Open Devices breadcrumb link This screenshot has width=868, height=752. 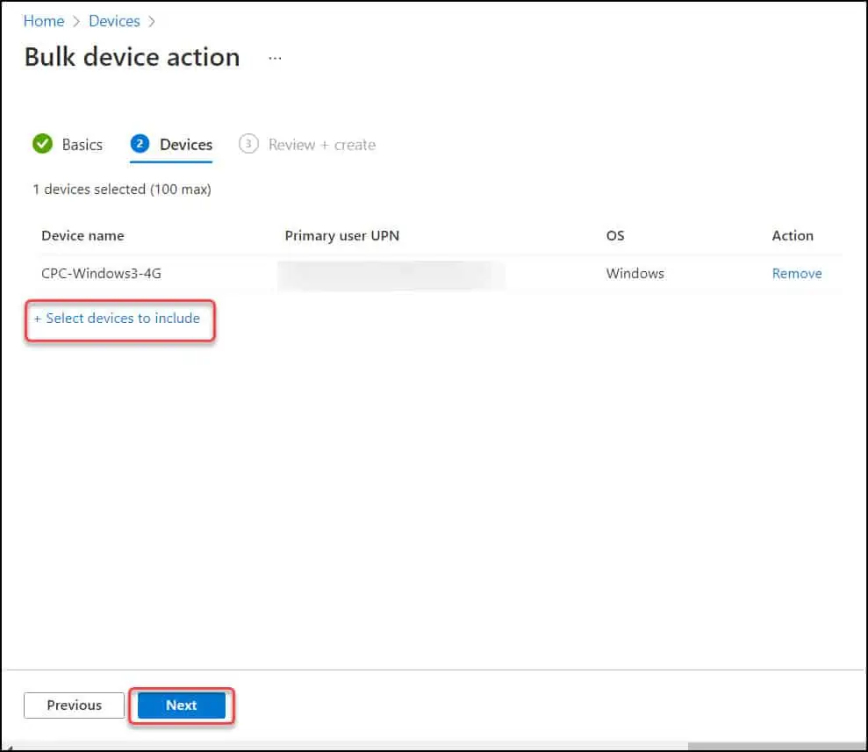click(114, 21)
